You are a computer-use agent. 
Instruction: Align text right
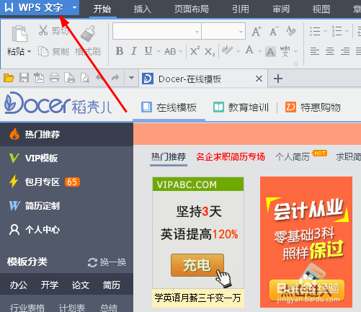(345, 51)
